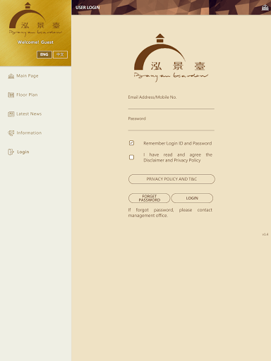Click the sidebar Banyan Garden logo
Screen dimensions: 271x361
click(35, 19)
